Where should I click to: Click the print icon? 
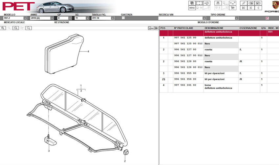218,3
